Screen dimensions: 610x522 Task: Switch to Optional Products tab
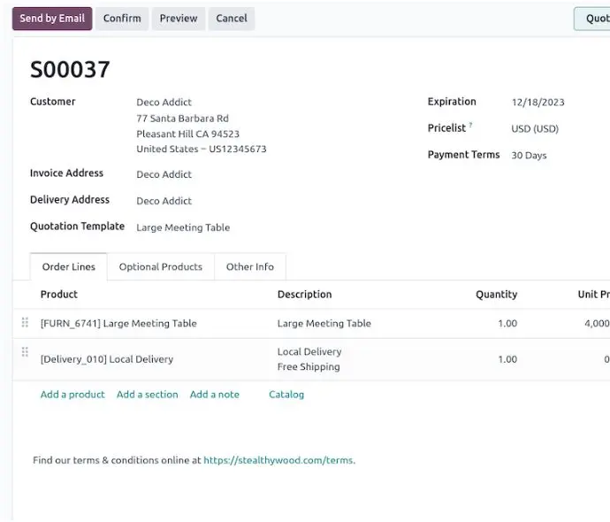point(161,266)
